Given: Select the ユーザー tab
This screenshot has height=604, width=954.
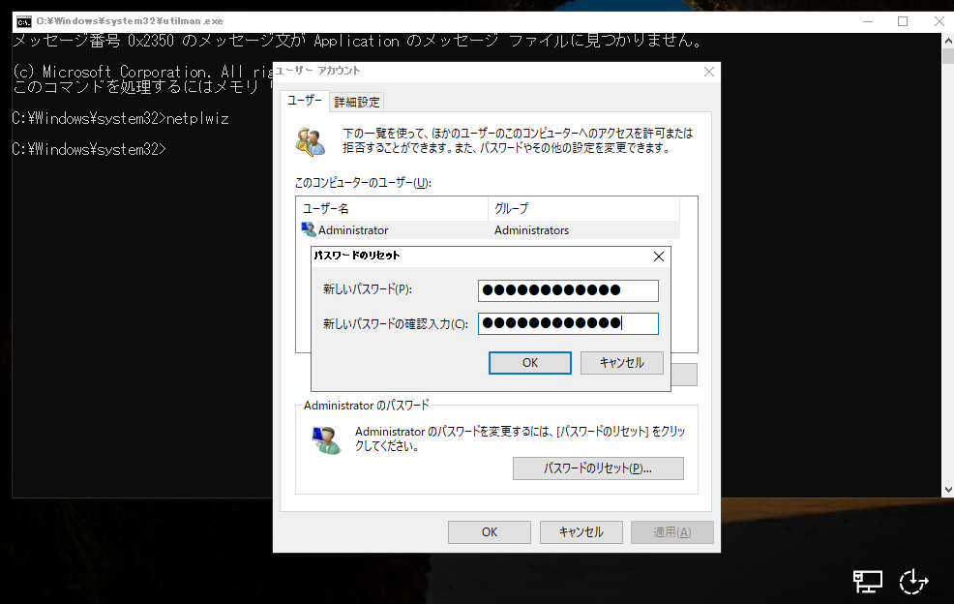Looking at the screenshot, I should pyautogui.click(x=305, y=101).
